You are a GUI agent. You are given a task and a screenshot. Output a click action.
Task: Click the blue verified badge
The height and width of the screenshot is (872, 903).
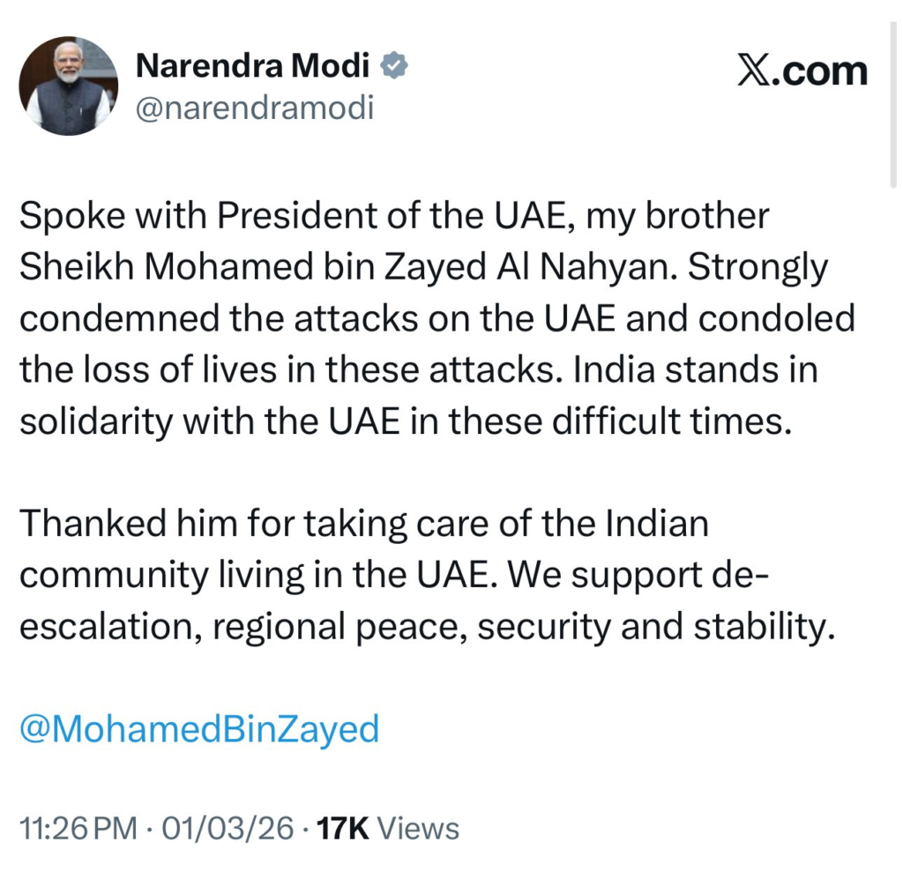(x=392, y=65)
